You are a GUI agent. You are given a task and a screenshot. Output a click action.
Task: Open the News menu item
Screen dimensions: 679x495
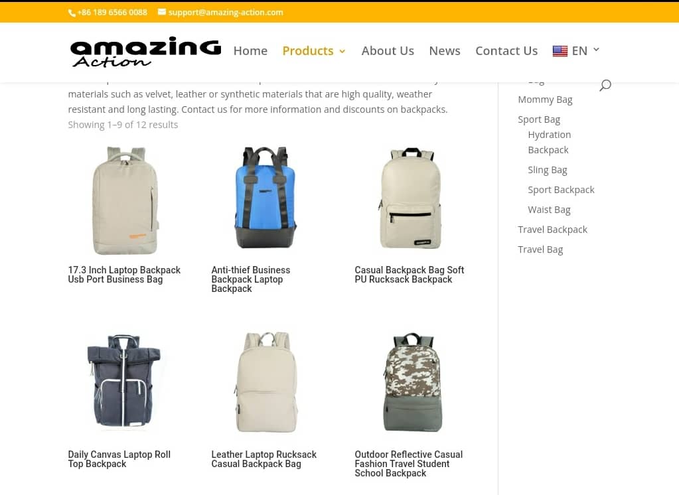coord(445,50)
